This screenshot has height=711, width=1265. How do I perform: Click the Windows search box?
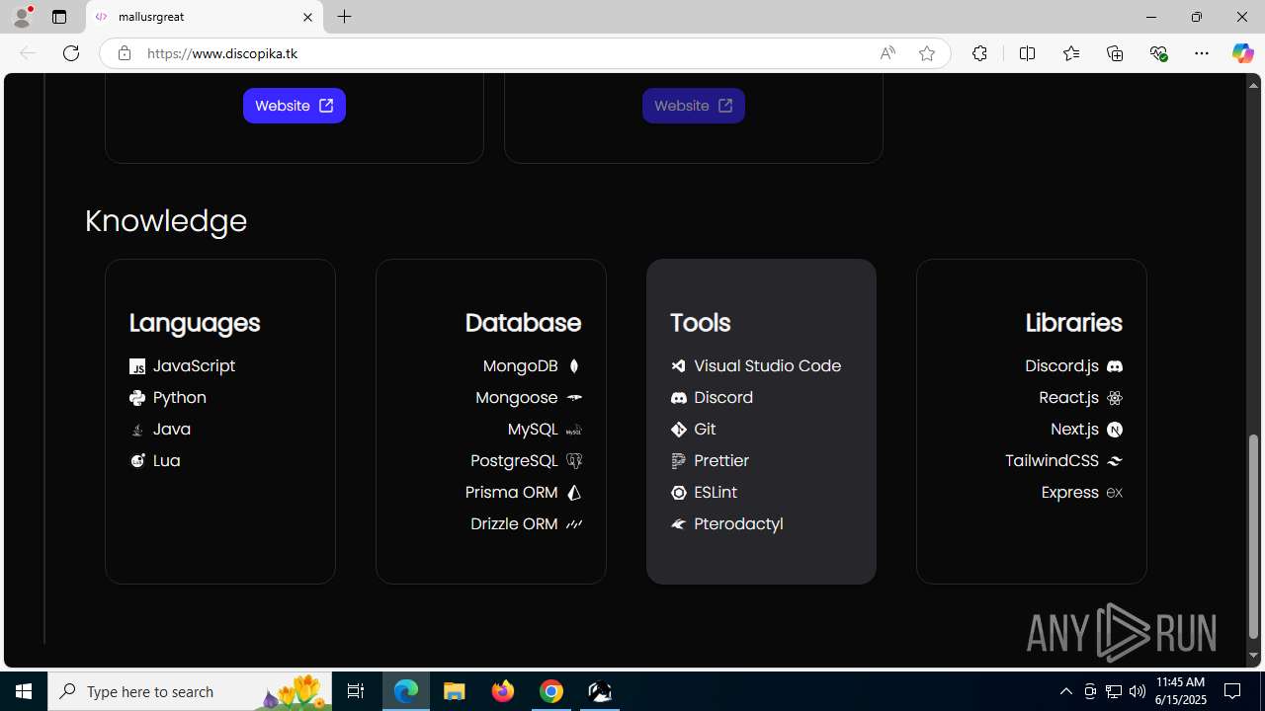coord(190,691)
